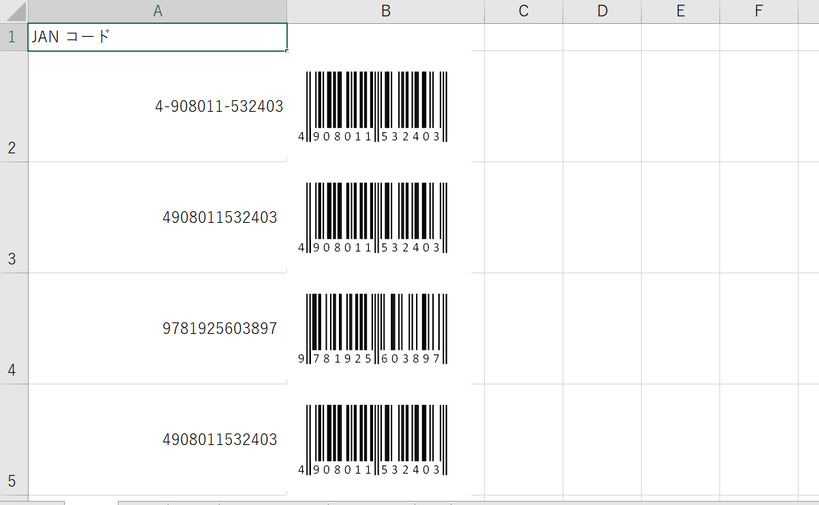Click empty cell F4
Screen dimensions: 819x505
pyautogui.click(x=759, y=328)
